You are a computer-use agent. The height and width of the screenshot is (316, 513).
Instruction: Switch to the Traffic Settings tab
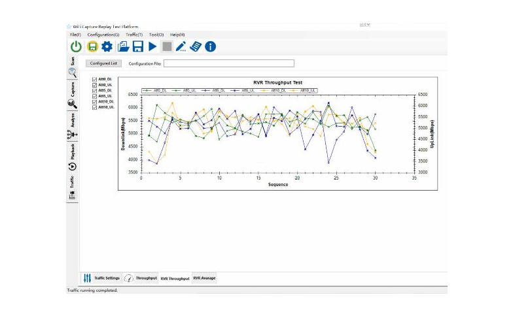tap(101, 278)
